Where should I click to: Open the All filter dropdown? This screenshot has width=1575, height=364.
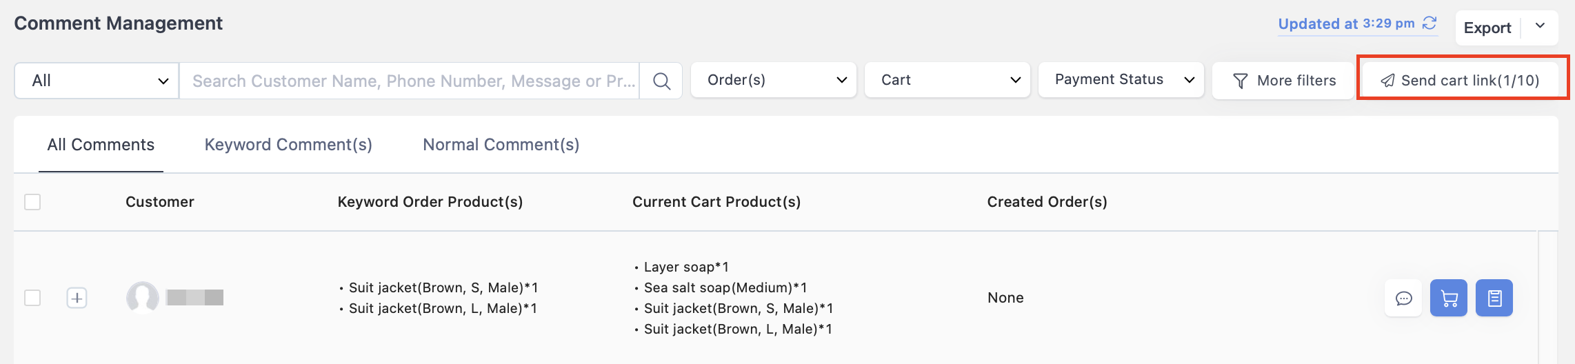[x=97, y=81]
